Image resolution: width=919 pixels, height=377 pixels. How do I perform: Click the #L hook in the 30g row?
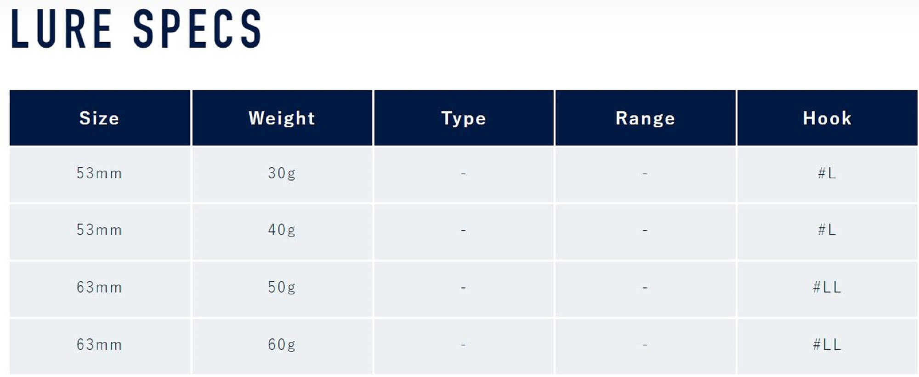coord(827,173)
